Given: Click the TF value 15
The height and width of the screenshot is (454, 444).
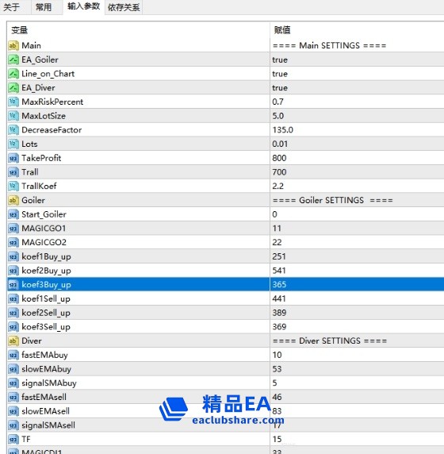Looking at the screenshot, I should (277, 439).
